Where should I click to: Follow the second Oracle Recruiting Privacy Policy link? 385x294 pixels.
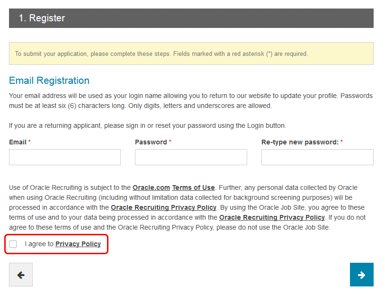pyautogui.click(x=272, y=217)
